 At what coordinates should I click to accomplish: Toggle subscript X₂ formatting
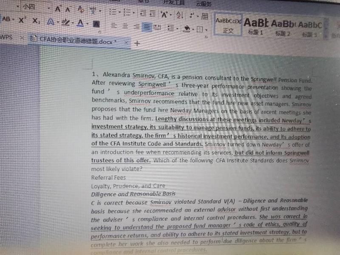[x=36, y=21]
